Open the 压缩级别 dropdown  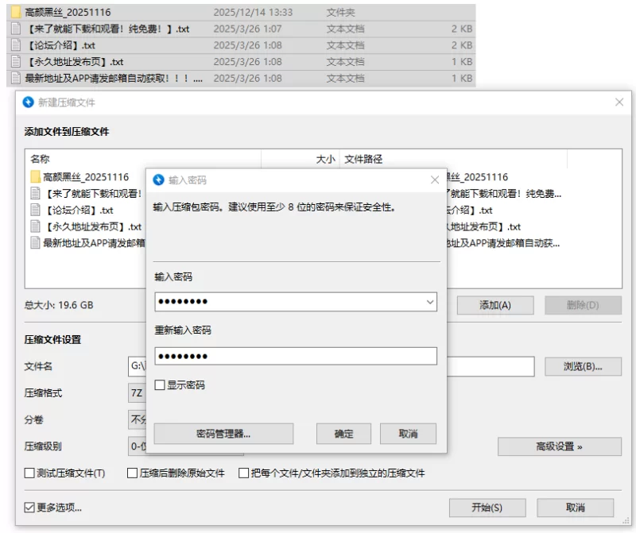pos(138,446)
